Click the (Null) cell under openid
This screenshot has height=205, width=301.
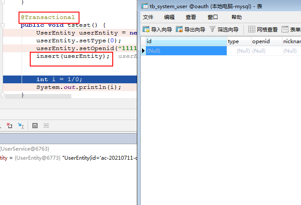click(x=266, y=51)
